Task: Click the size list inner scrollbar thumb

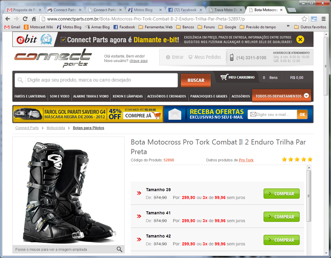Action: click(309, 196)
